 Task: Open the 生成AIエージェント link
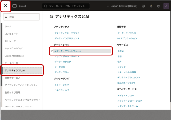pyautogui.click(x=126, y=83)
